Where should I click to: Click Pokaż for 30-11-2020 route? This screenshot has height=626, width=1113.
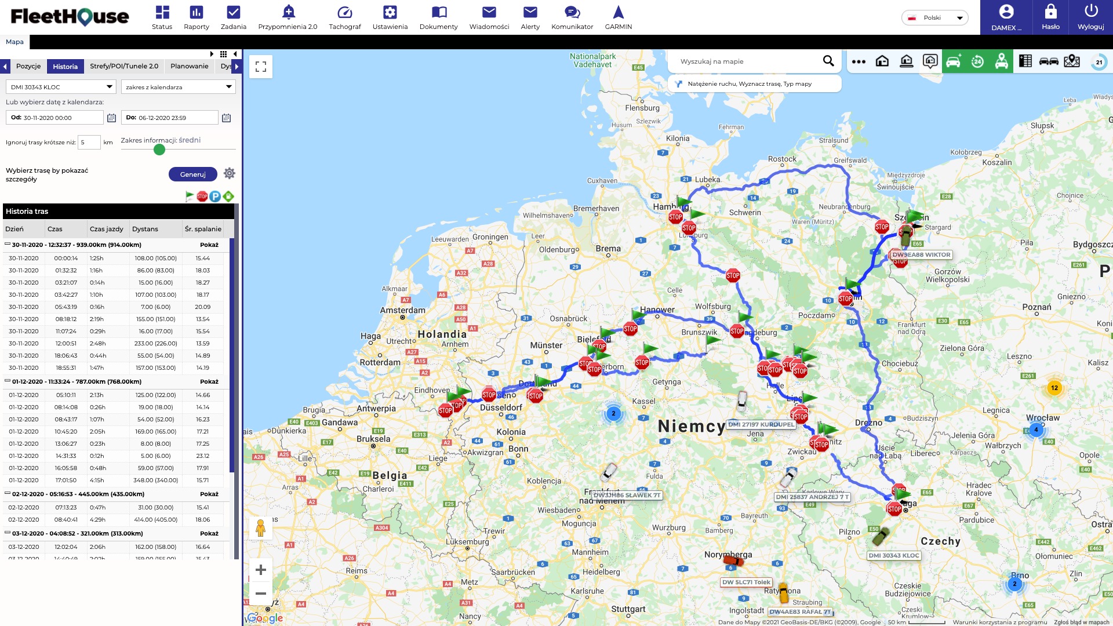click(209, 245)
